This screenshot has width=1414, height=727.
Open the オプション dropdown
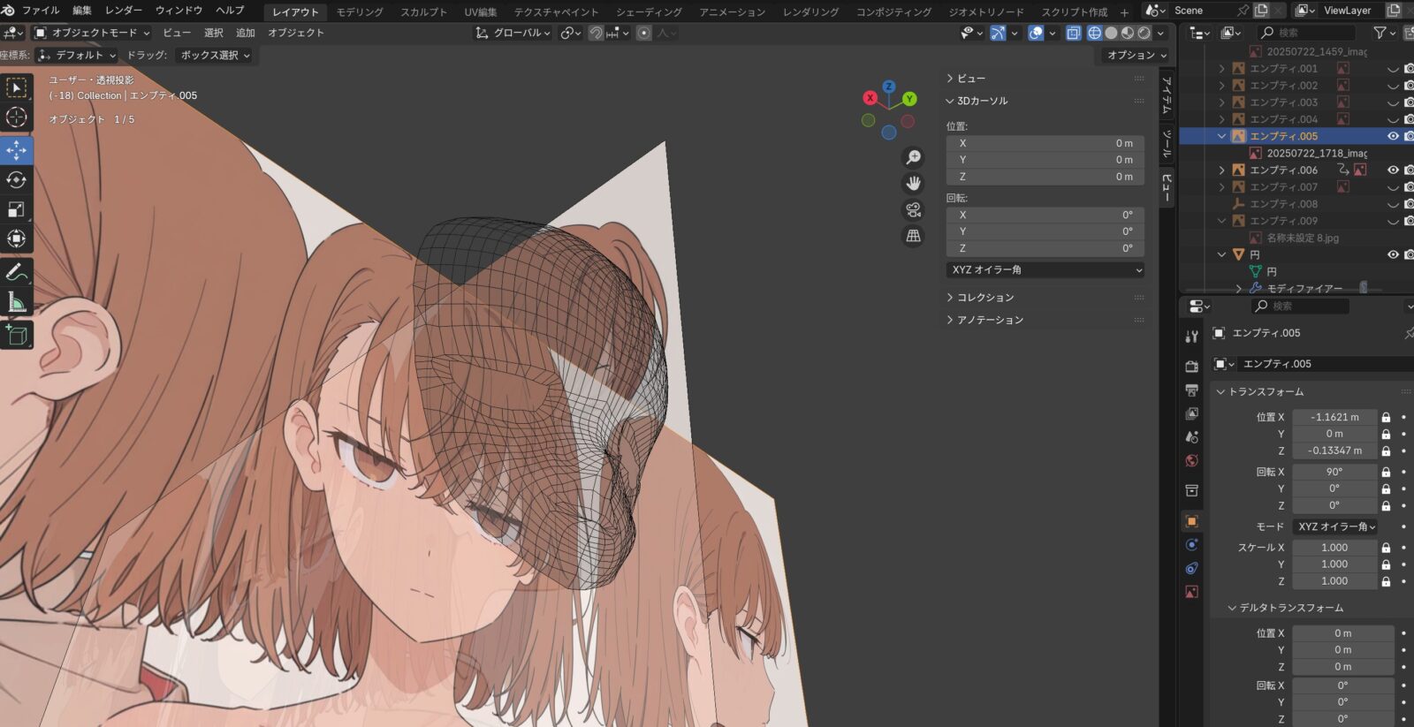tap(1137, 55)
